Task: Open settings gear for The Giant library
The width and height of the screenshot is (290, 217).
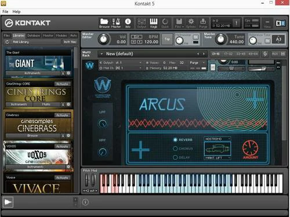Action: coord(68,73)
